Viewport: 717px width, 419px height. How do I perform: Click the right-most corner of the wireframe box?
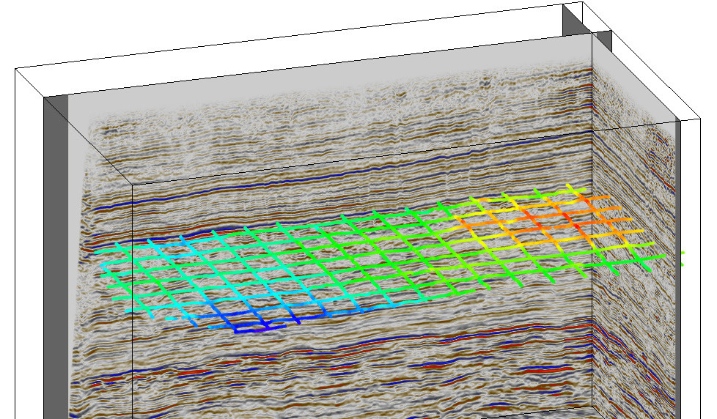[699, 119]
